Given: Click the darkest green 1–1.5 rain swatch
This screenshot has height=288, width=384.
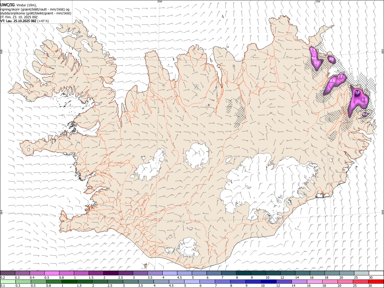Looking at the screenshot, I should tap(69, 282).
